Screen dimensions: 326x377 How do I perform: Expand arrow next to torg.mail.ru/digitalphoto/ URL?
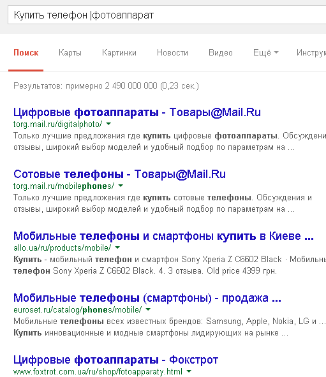(108, 124)
